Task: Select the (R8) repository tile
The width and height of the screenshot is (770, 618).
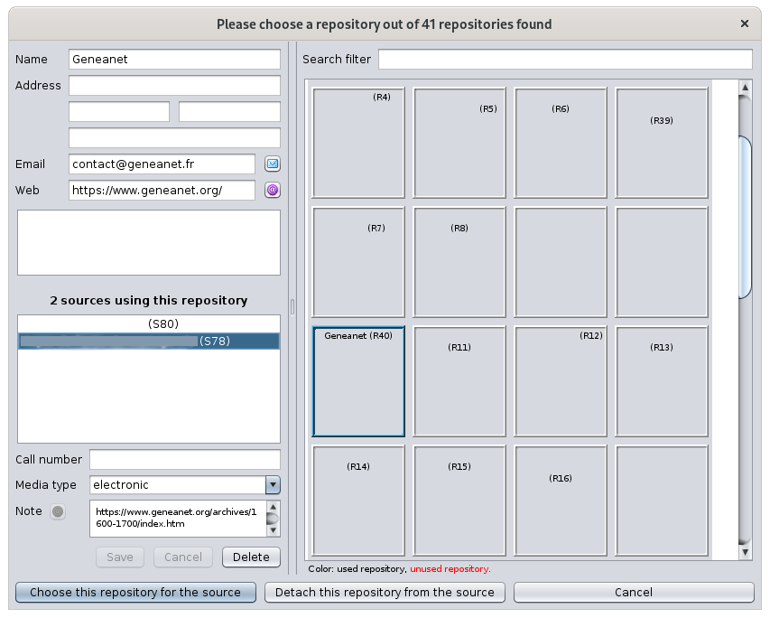Action: (459, 262)
